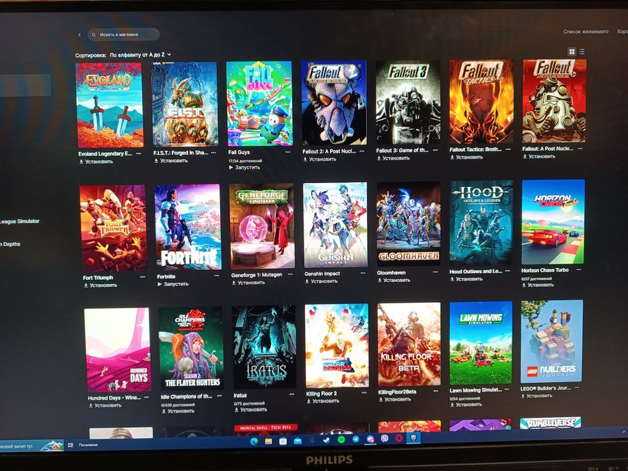
Task: Open options menu for Idle Champions
Action: (x=219, y=396)
